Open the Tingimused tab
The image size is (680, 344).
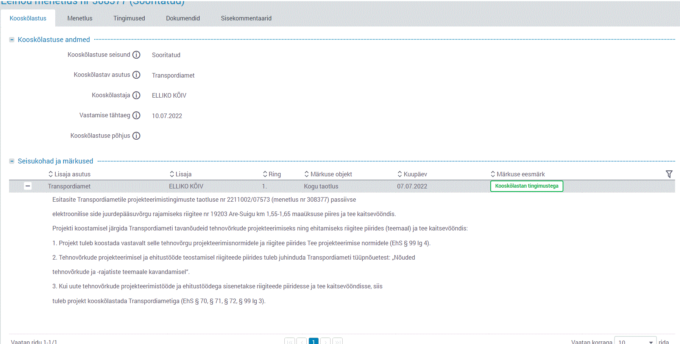coord(129,18)
